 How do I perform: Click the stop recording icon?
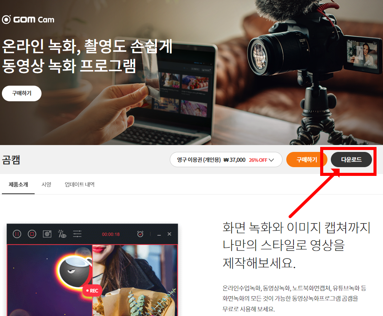[32, 234]
